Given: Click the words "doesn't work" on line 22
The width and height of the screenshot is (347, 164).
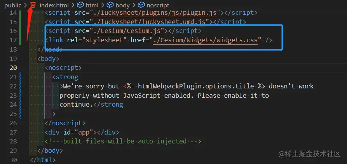Looking at the screenshot, I should (291, 86).
